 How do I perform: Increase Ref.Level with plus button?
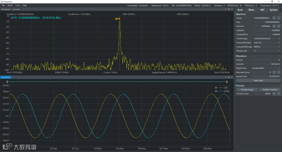[274, 26]
